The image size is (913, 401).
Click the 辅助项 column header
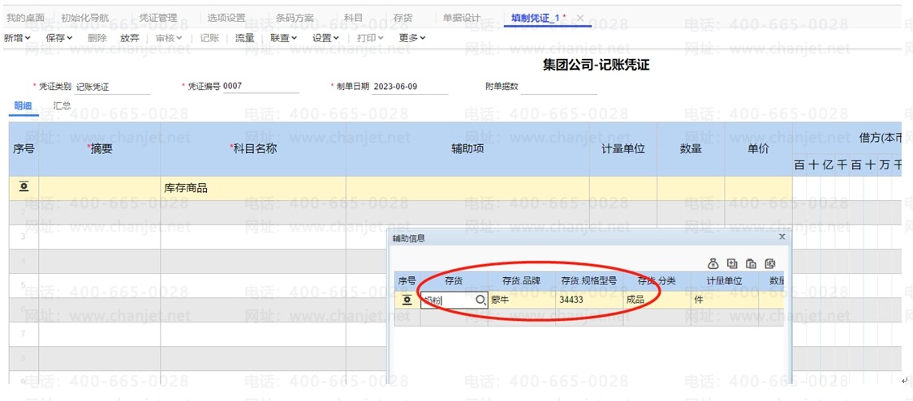467,149
